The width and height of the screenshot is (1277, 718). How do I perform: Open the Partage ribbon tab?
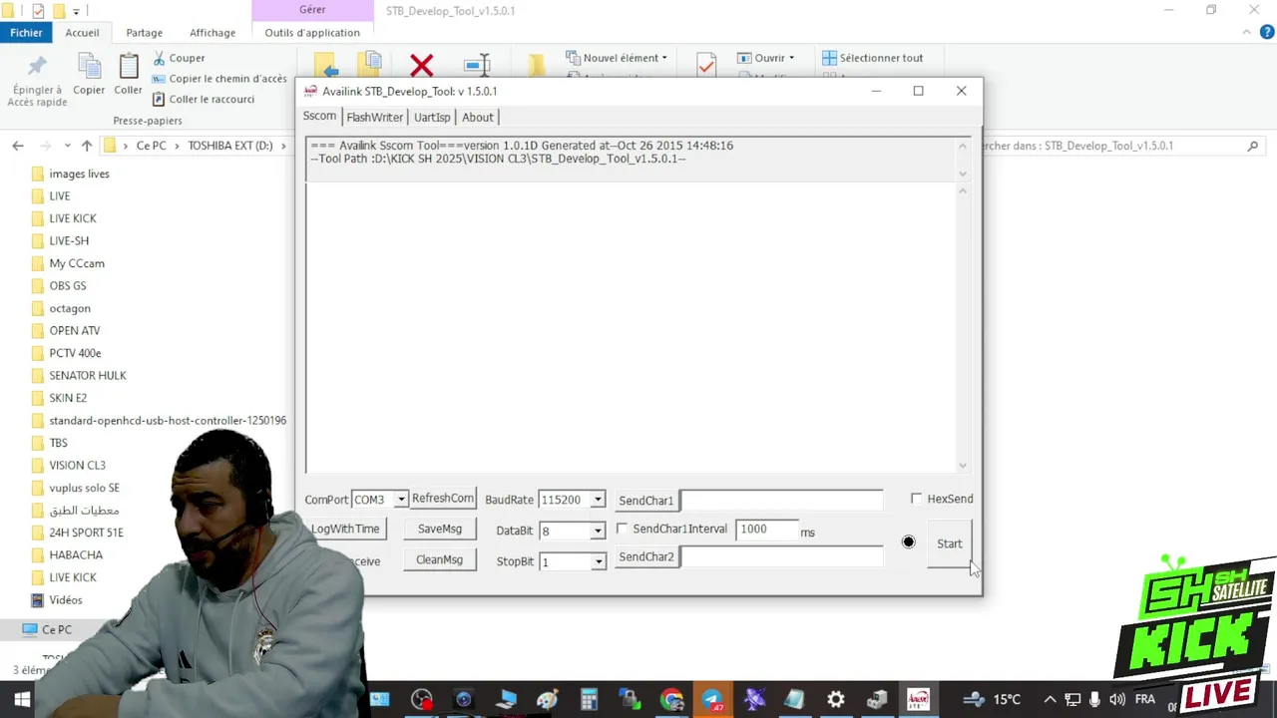144,33
